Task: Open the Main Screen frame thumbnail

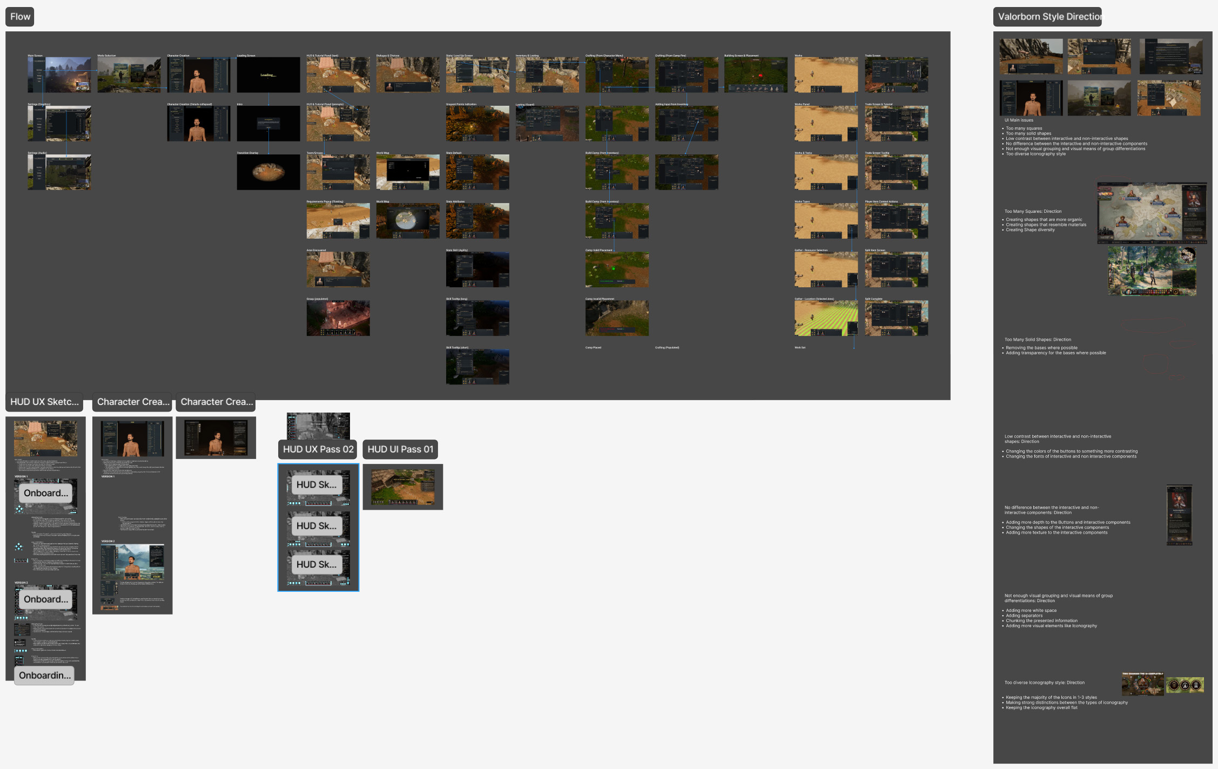Action: [x=59, y=75]
